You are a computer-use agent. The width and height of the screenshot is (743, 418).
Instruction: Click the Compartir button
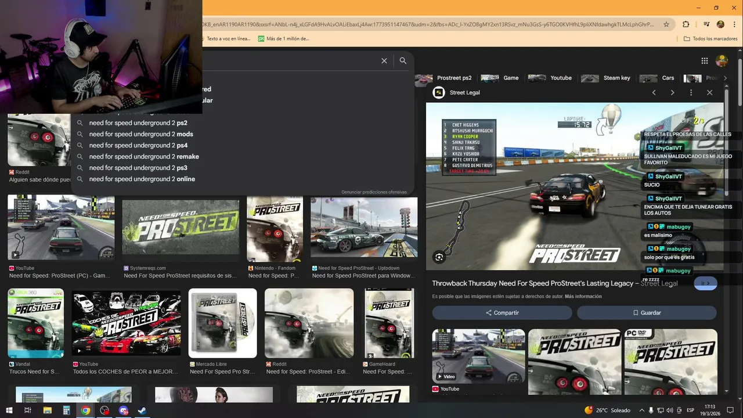coord(502,312)
